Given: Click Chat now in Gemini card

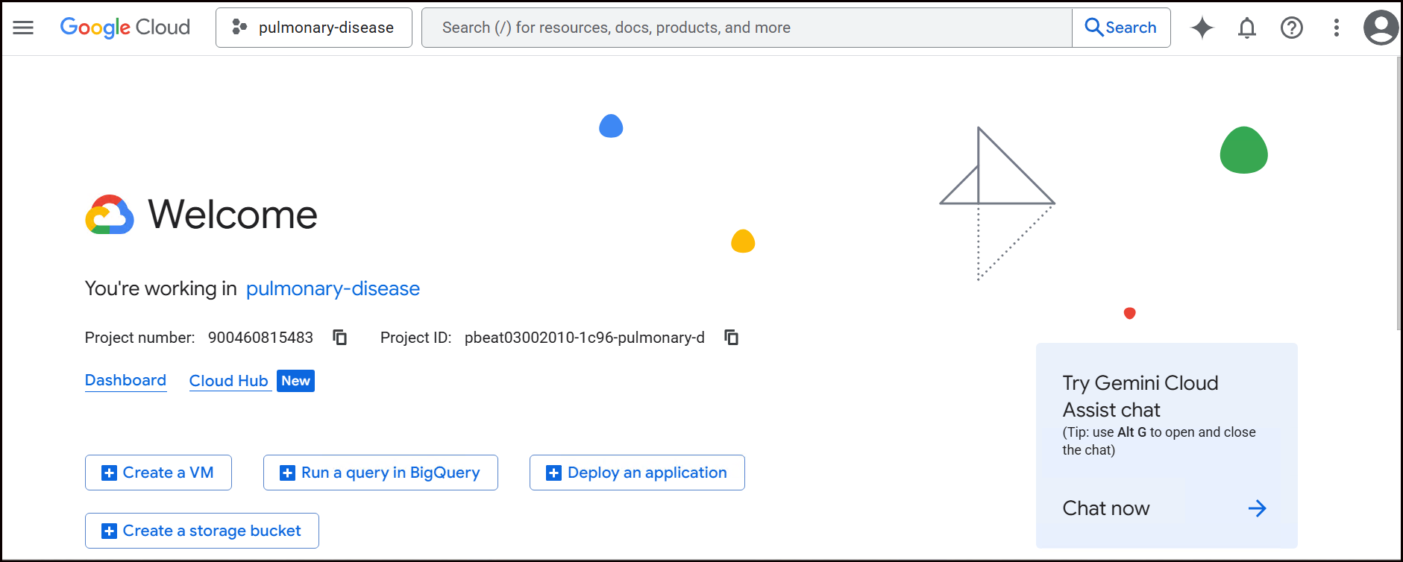Looking at the screenshot, I should coord(1106,508).
